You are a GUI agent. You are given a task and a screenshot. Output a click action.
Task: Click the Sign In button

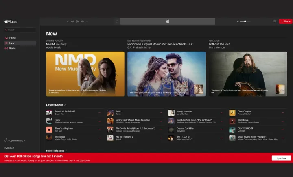(x=286, y=22)
